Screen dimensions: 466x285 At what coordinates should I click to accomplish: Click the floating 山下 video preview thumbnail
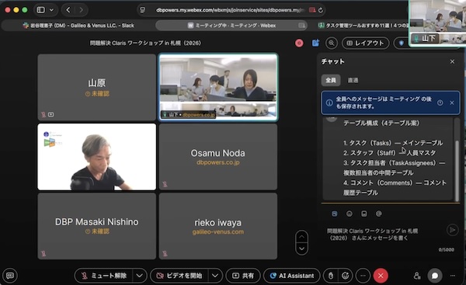coord(437,23)
